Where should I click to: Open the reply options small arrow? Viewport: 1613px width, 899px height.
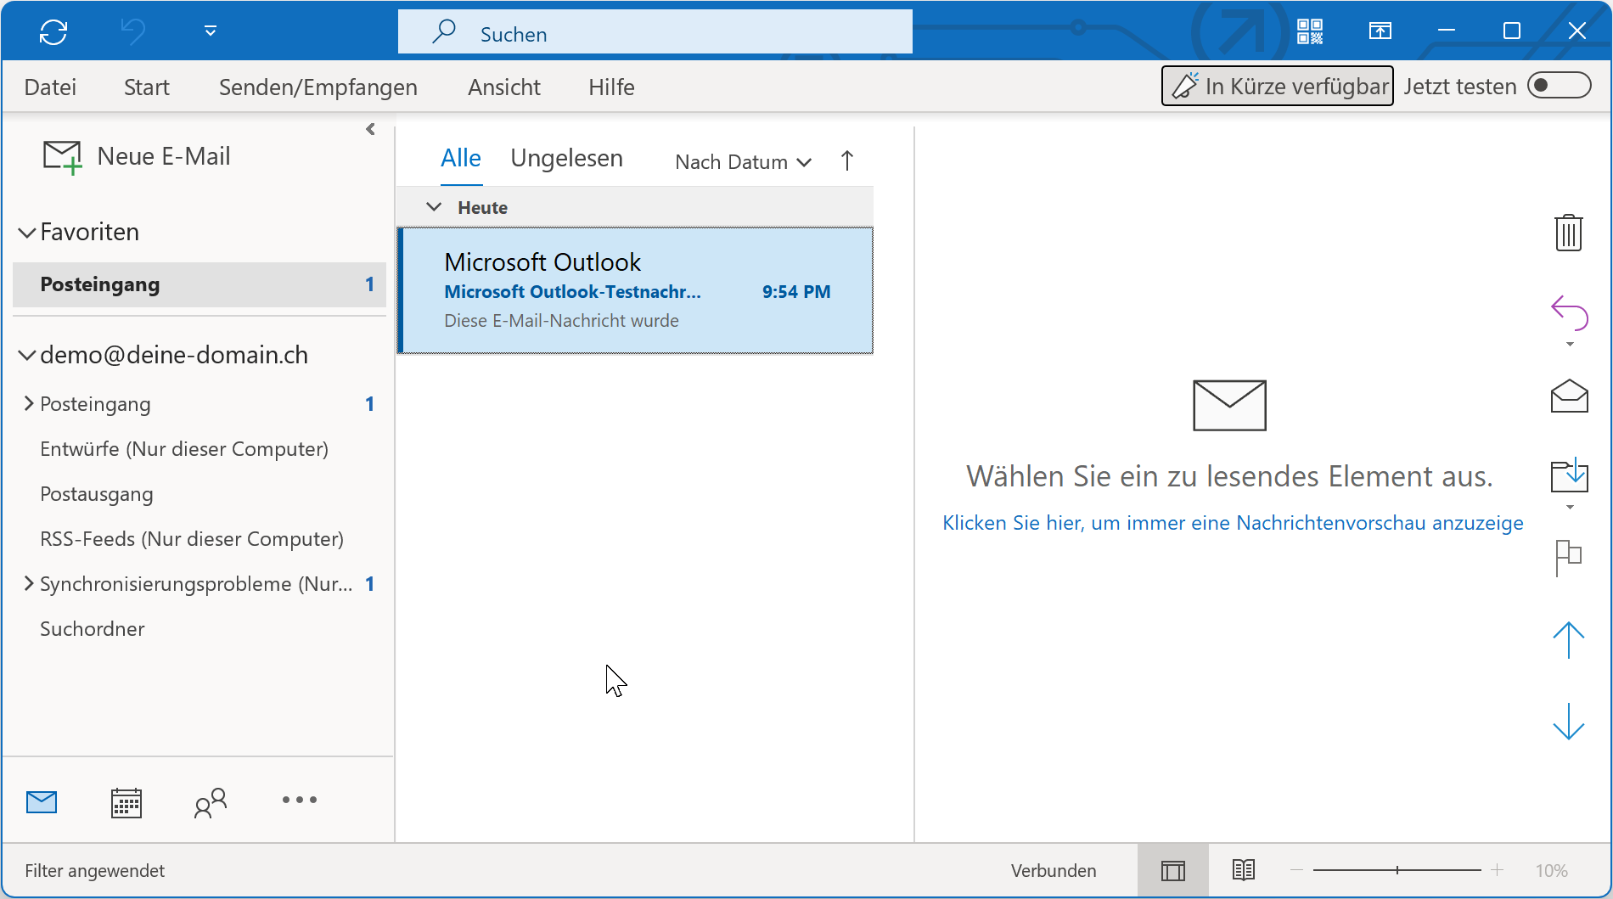click(x=1570, y=345)
